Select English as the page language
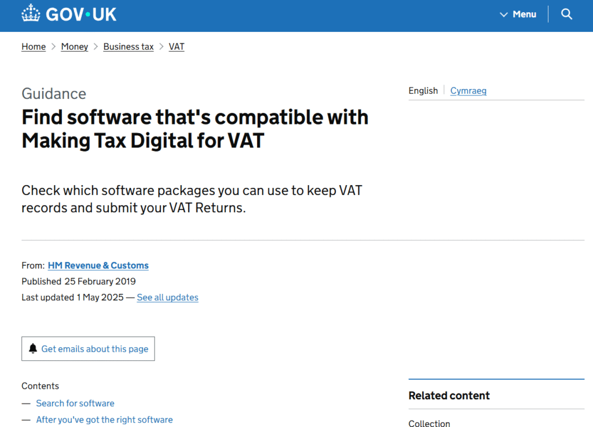Viewport: 593px width, 427px height. [x=423, y=91]
